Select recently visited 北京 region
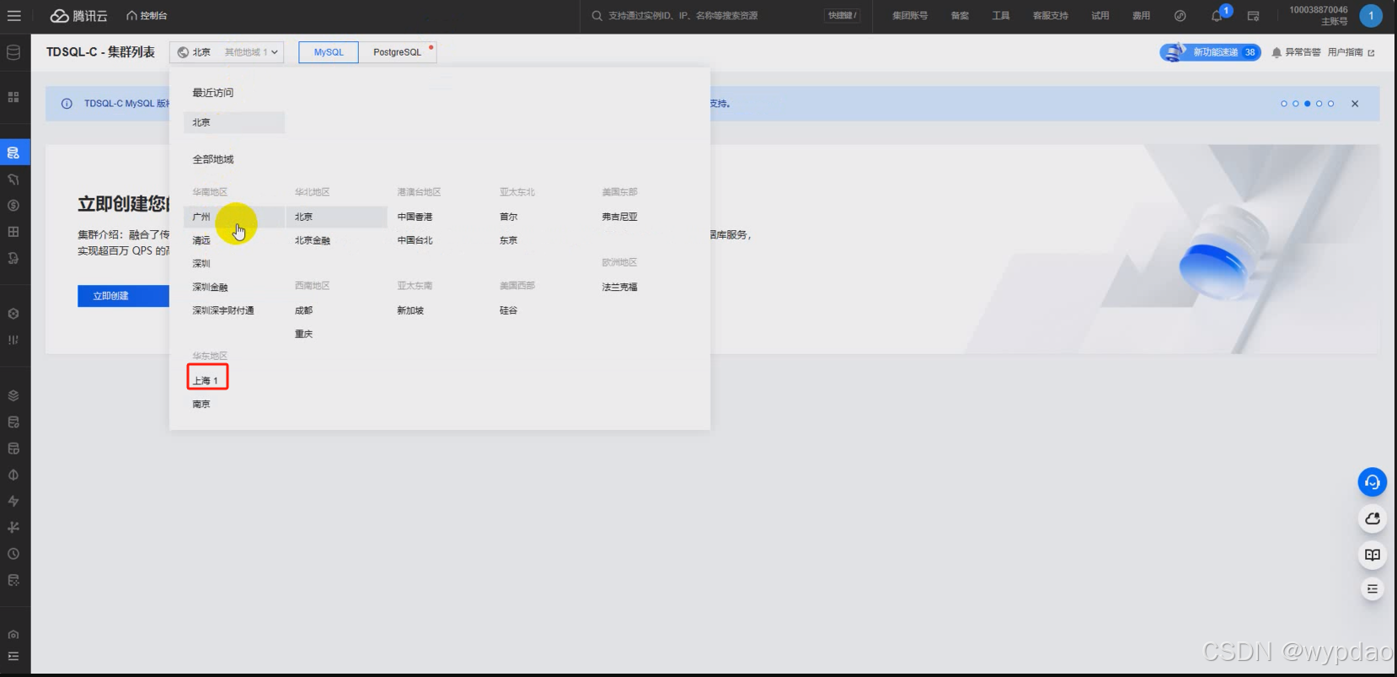The height and width of the screenshot is (677, 1397). tap(234, 122)
